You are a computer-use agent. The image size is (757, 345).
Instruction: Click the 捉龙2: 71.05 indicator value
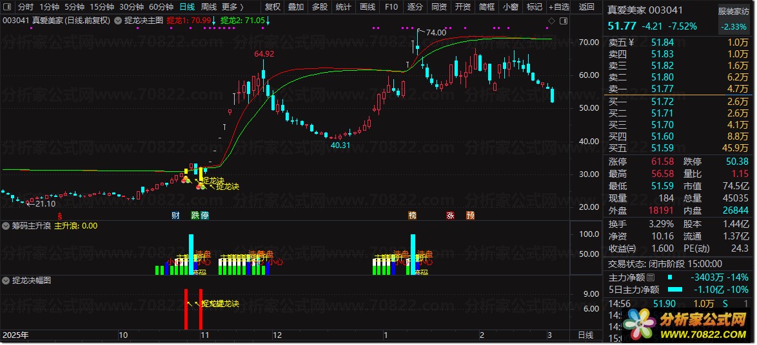pos(242,20)
